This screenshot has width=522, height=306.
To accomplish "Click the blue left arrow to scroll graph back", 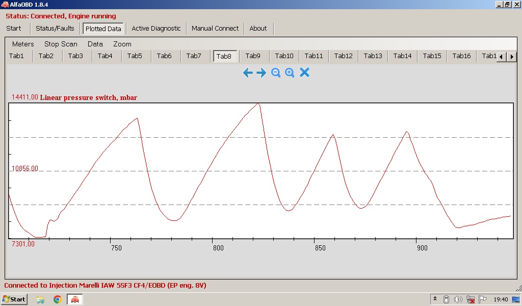I will click(248, 73).
